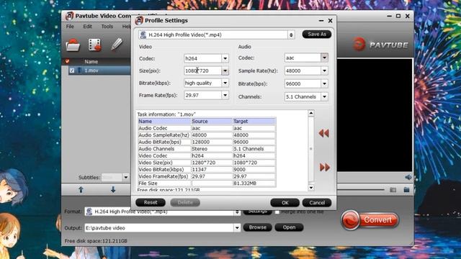Open the audio Codec aac dropdown
Image resolution: width=461 pixels, height=259 pixels.
(x=324, y=58)
